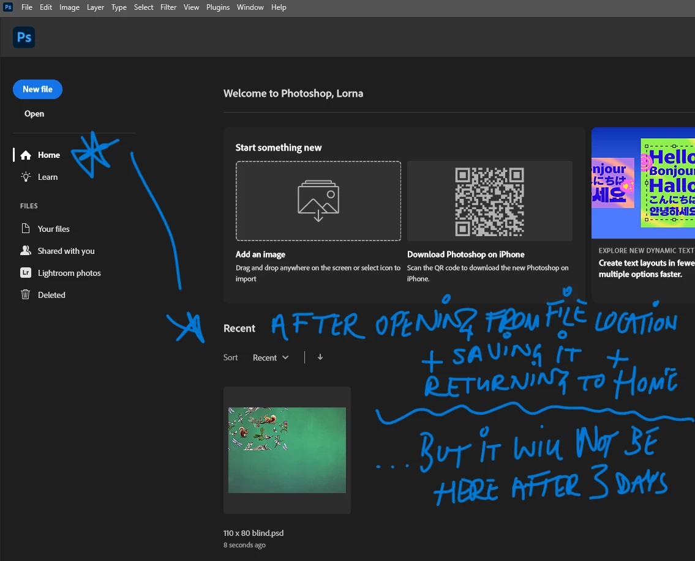The width and height of the screenshot is (695, 561).
Task: Toggle sort direction arrow
Action: tap(320, 357)
